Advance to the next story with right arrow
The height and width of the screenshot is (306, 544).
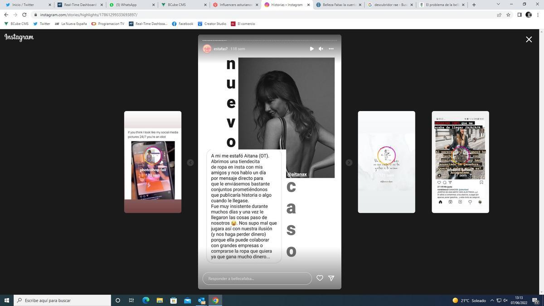pos(349,162)
